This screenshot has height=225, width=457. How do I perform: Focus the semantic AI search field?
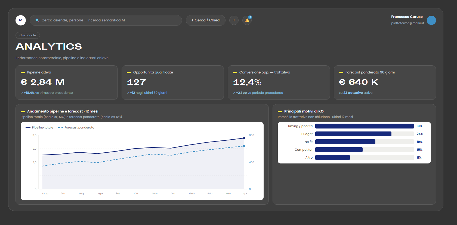tap(106, 20)
